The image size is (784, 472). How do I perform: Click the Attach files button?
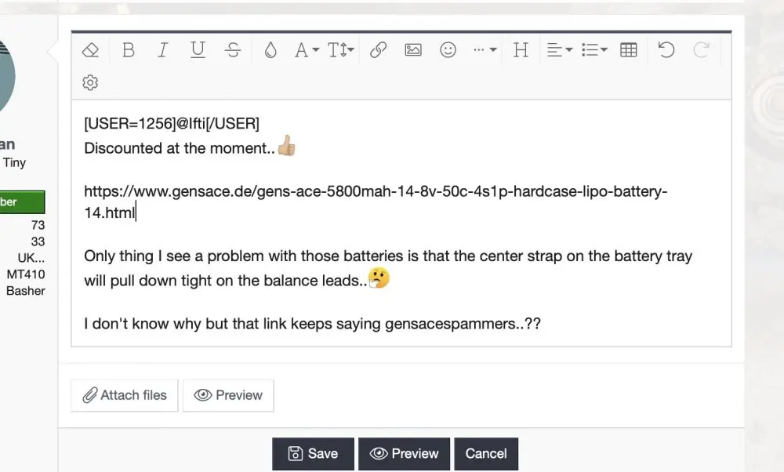click(x=125, y=395)
